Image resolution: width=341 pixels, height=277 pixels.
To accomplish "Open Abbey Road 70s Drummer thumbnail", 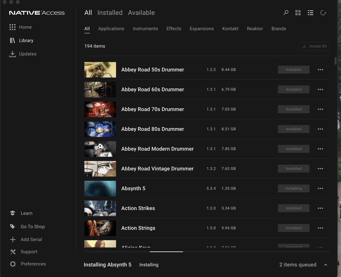I will (x=100, y=109).
